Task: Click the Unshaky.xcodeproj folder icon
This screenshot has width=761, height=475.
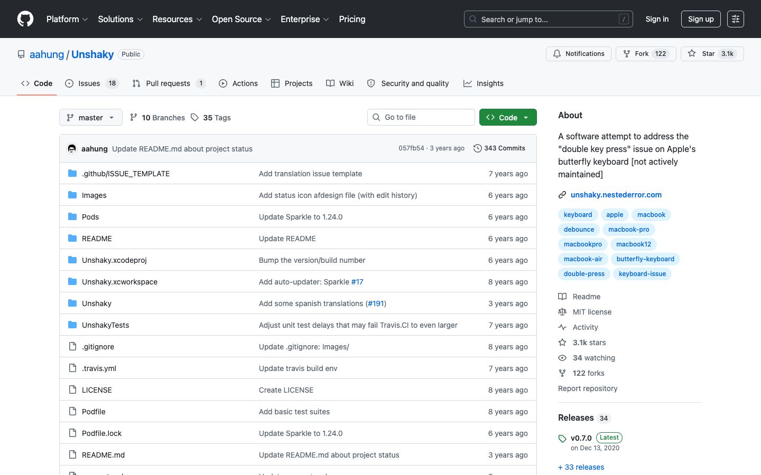Action: coord(72,260)
